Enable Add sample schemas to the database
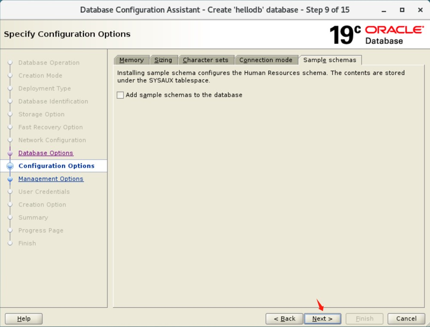 [x=120, y=95]
